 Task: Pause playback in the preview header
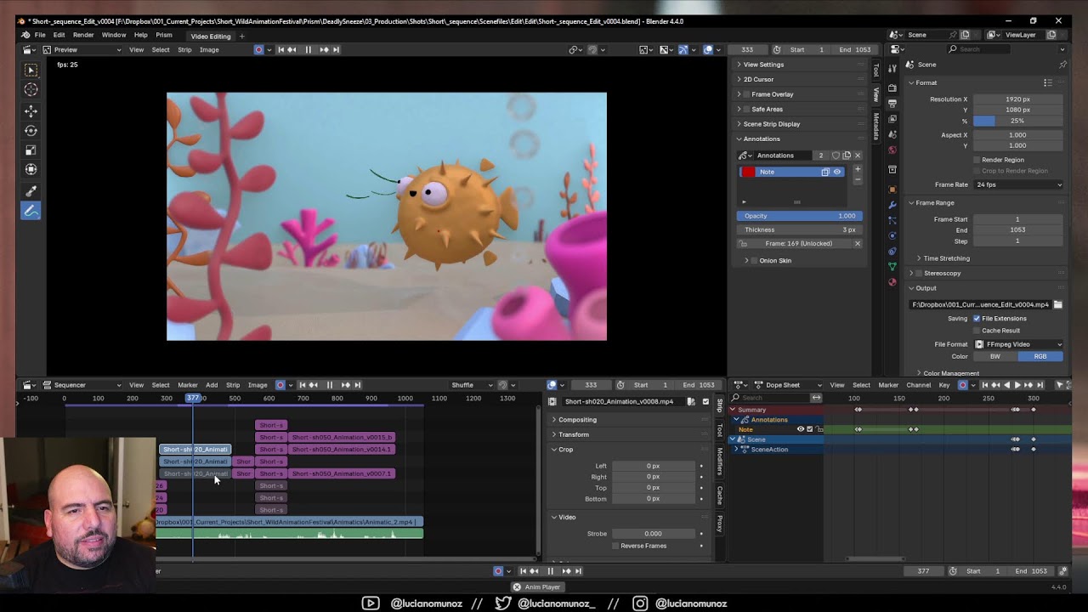(308, 49)
